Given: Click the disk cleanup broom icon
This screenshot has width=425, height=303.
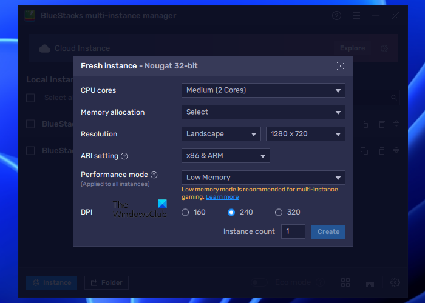Looking at the screenshot, I should (370, 282).
